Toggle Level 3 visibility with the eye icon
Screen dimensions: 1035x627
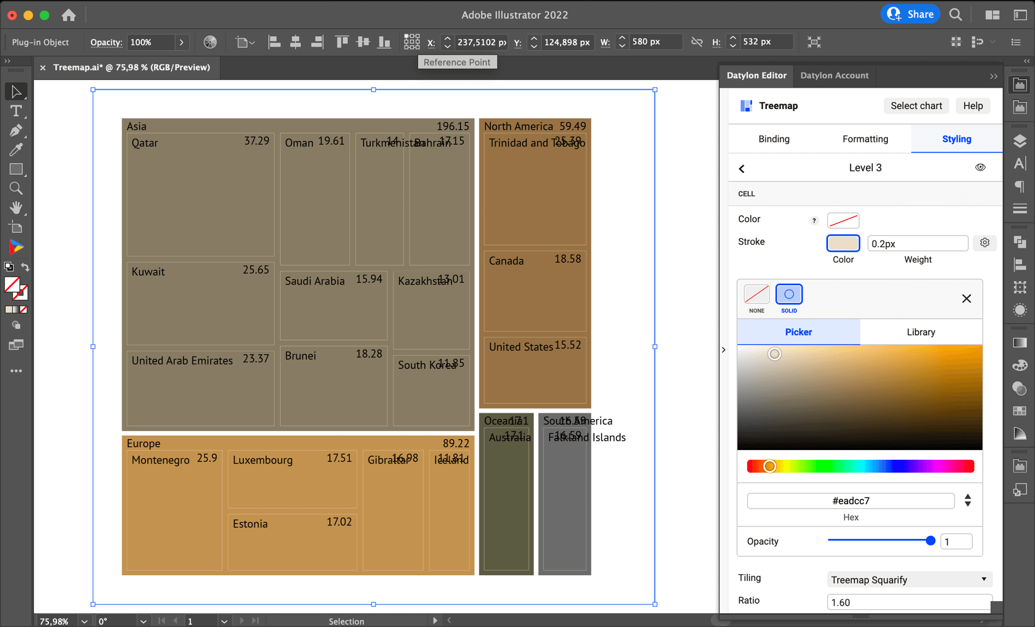click(980, 167)
